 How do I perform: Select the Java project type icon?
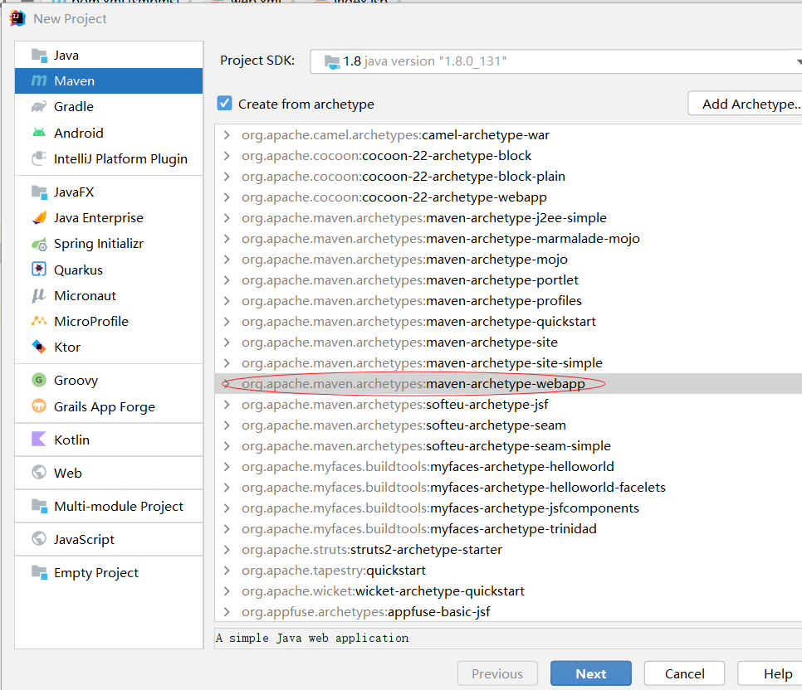point(39,56)
